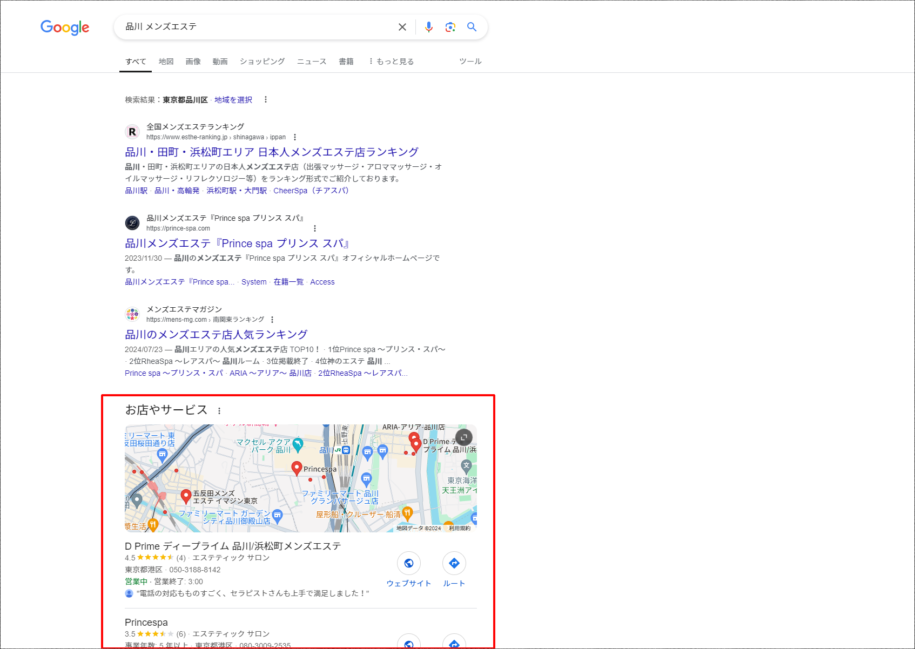
Task: Click the 五反田メンズエステ イマジン東京 map pin
Action: tap(186, 496)
